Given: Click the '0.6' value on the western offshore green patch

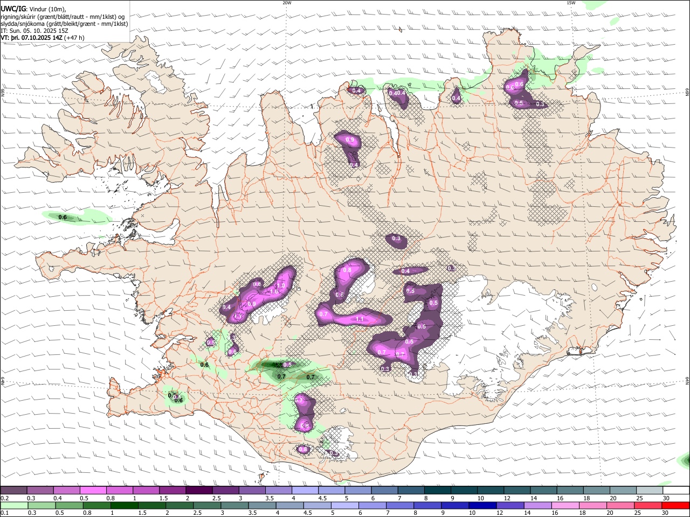Looking at the screenshot, I should click(x=62, y=218).
